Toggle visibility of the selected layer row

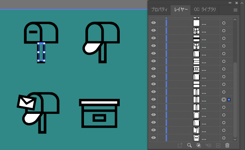click(x=153, y=99)
